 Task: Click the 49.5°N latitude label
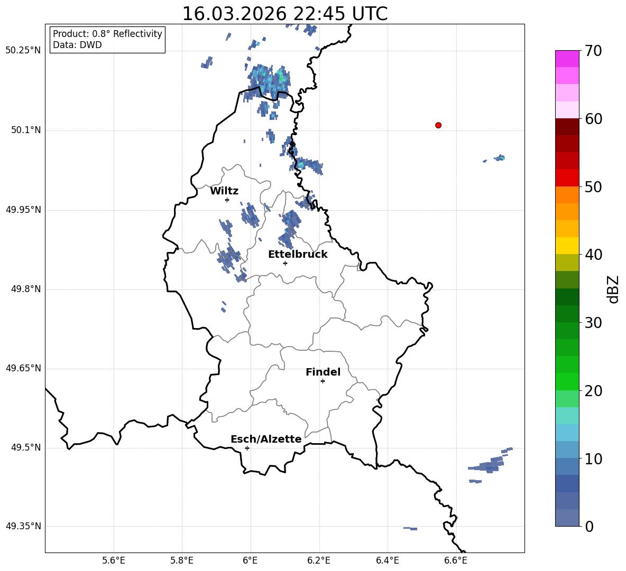26,448
